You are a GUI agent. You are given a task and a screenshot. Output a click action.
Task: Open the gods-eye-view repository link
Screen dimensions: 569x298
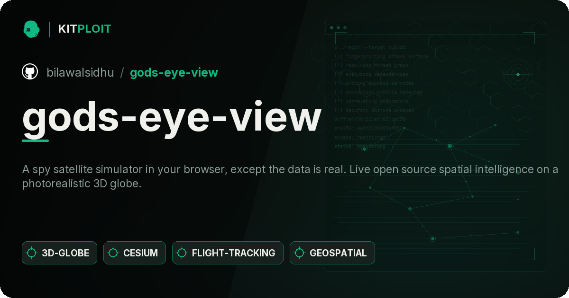[174, 73]
